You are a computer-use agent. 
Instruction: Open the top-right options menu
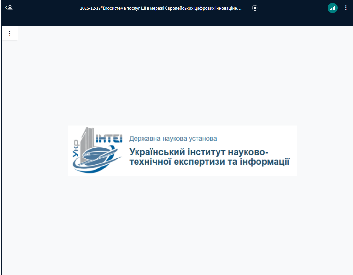tap(346, 8)
